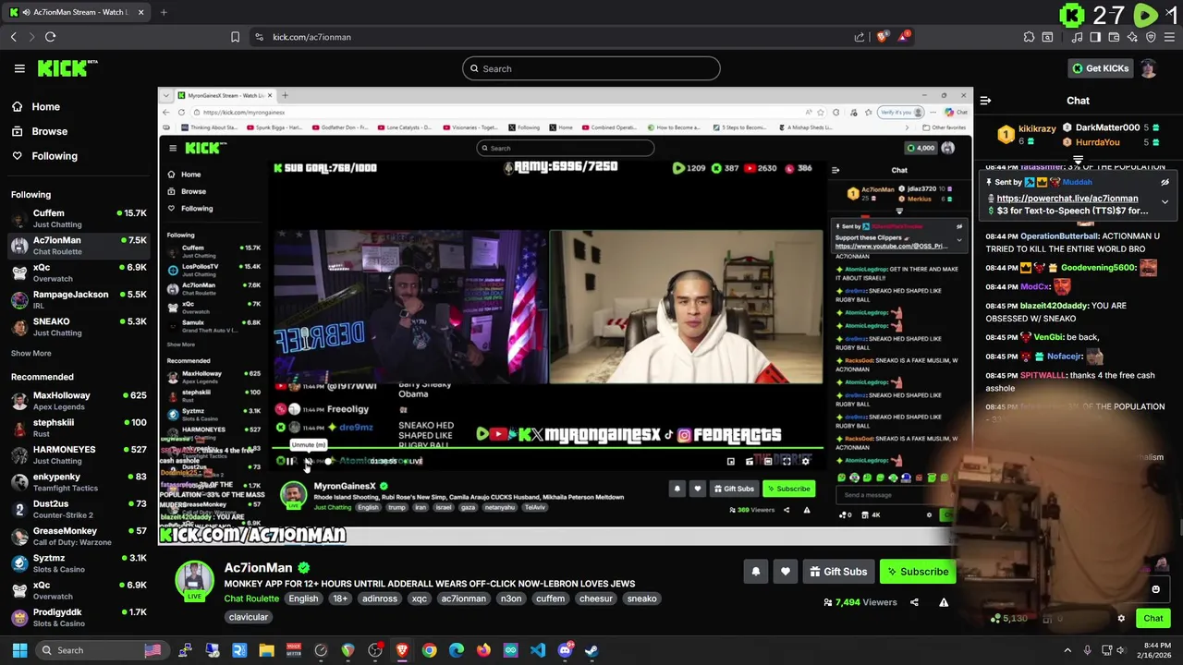The width and height of the screenshot is (1183, 665).
Task: Expand Following list with Show more
Action: [30, 353]
